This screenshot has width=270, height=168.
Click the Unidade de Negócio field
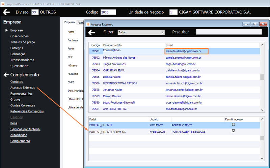coord(173,12)
